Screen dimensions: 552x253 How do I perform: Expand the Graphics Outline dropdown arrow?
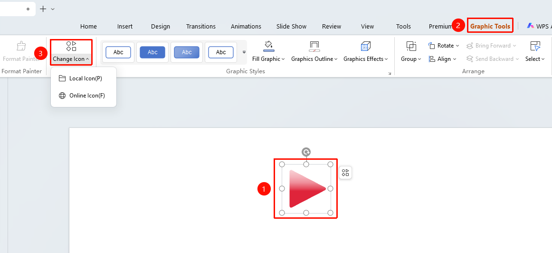coord(336,59)
